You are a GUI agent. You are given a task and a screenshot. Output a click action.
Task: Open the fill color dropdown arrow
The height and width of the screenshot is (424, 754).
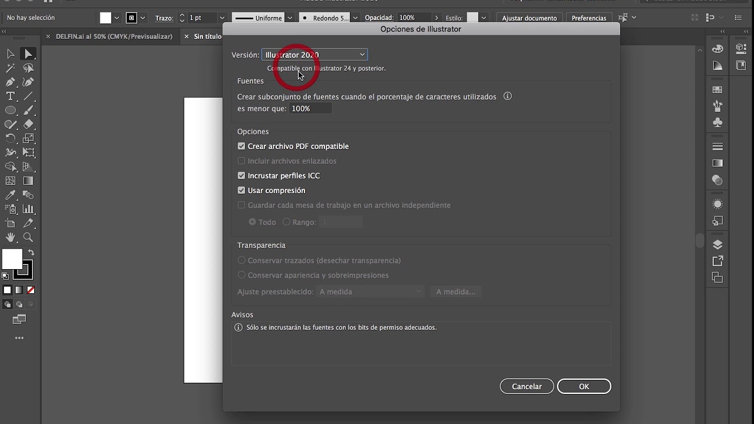coord(117,18)
